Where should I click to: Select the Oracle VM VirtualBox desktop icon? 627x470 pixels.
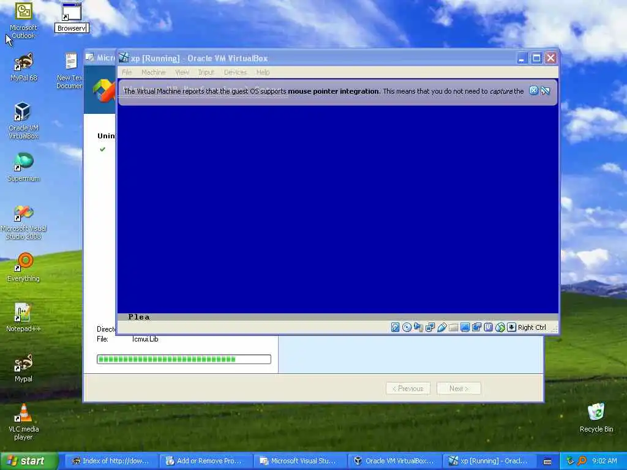(x=24, y=121)
